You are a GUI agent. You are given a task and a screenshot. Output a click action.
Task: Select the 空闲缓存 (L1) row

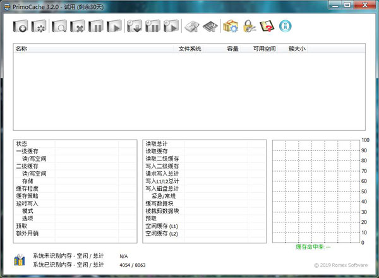coord(205,226)
